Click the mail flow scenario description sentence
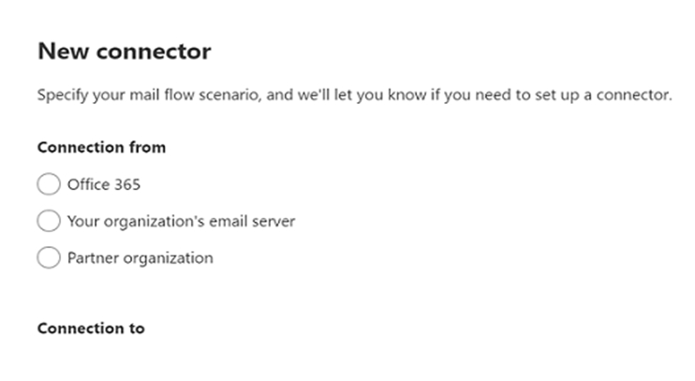Viewport: 695px width, 381px height. [x=355, y=95]
